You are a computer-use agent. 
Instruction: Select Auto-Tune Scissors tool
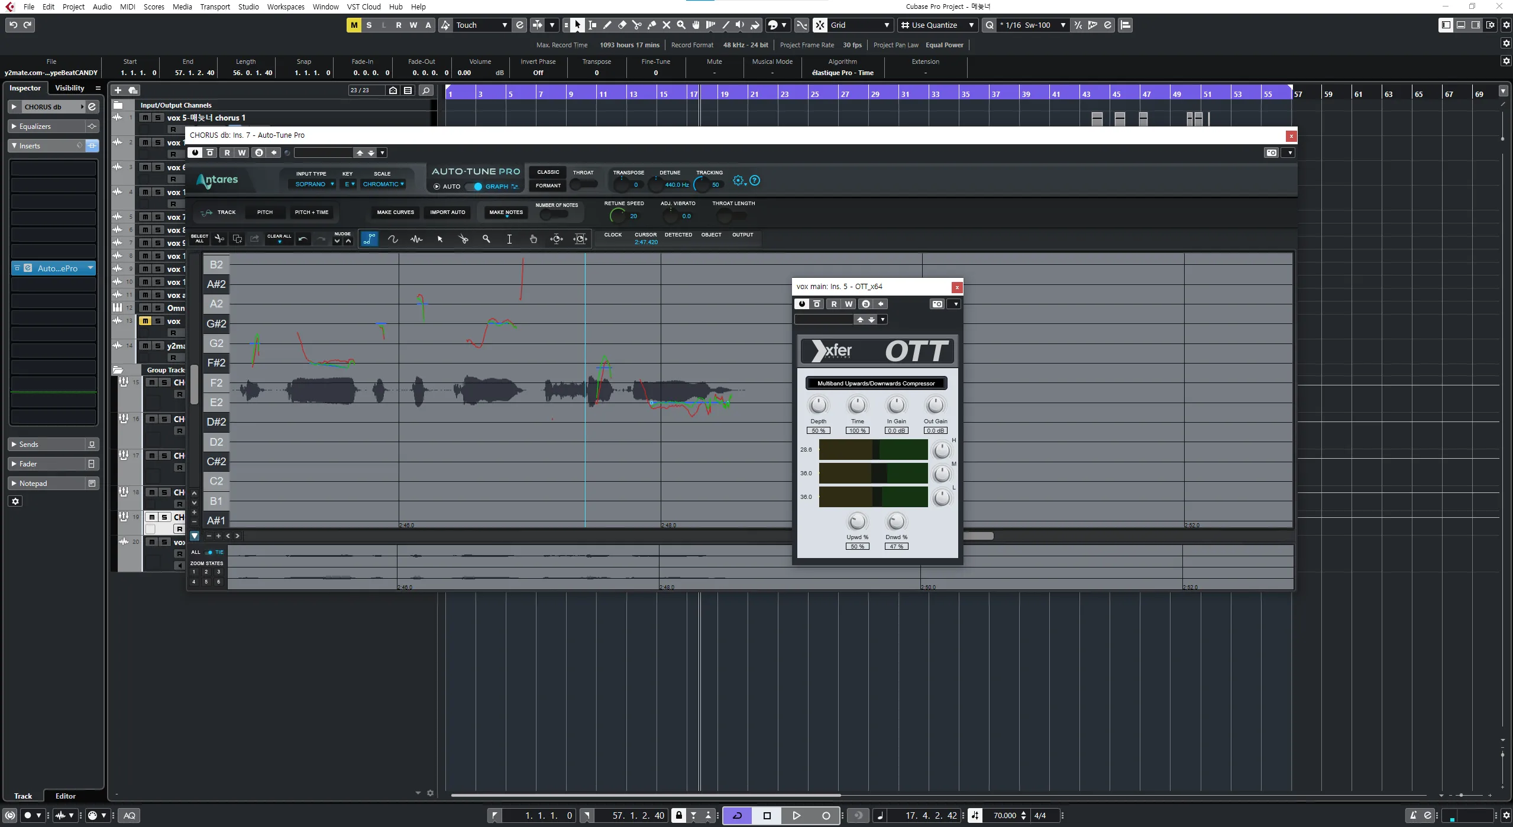pyautogui.click(x=463, y=239)
